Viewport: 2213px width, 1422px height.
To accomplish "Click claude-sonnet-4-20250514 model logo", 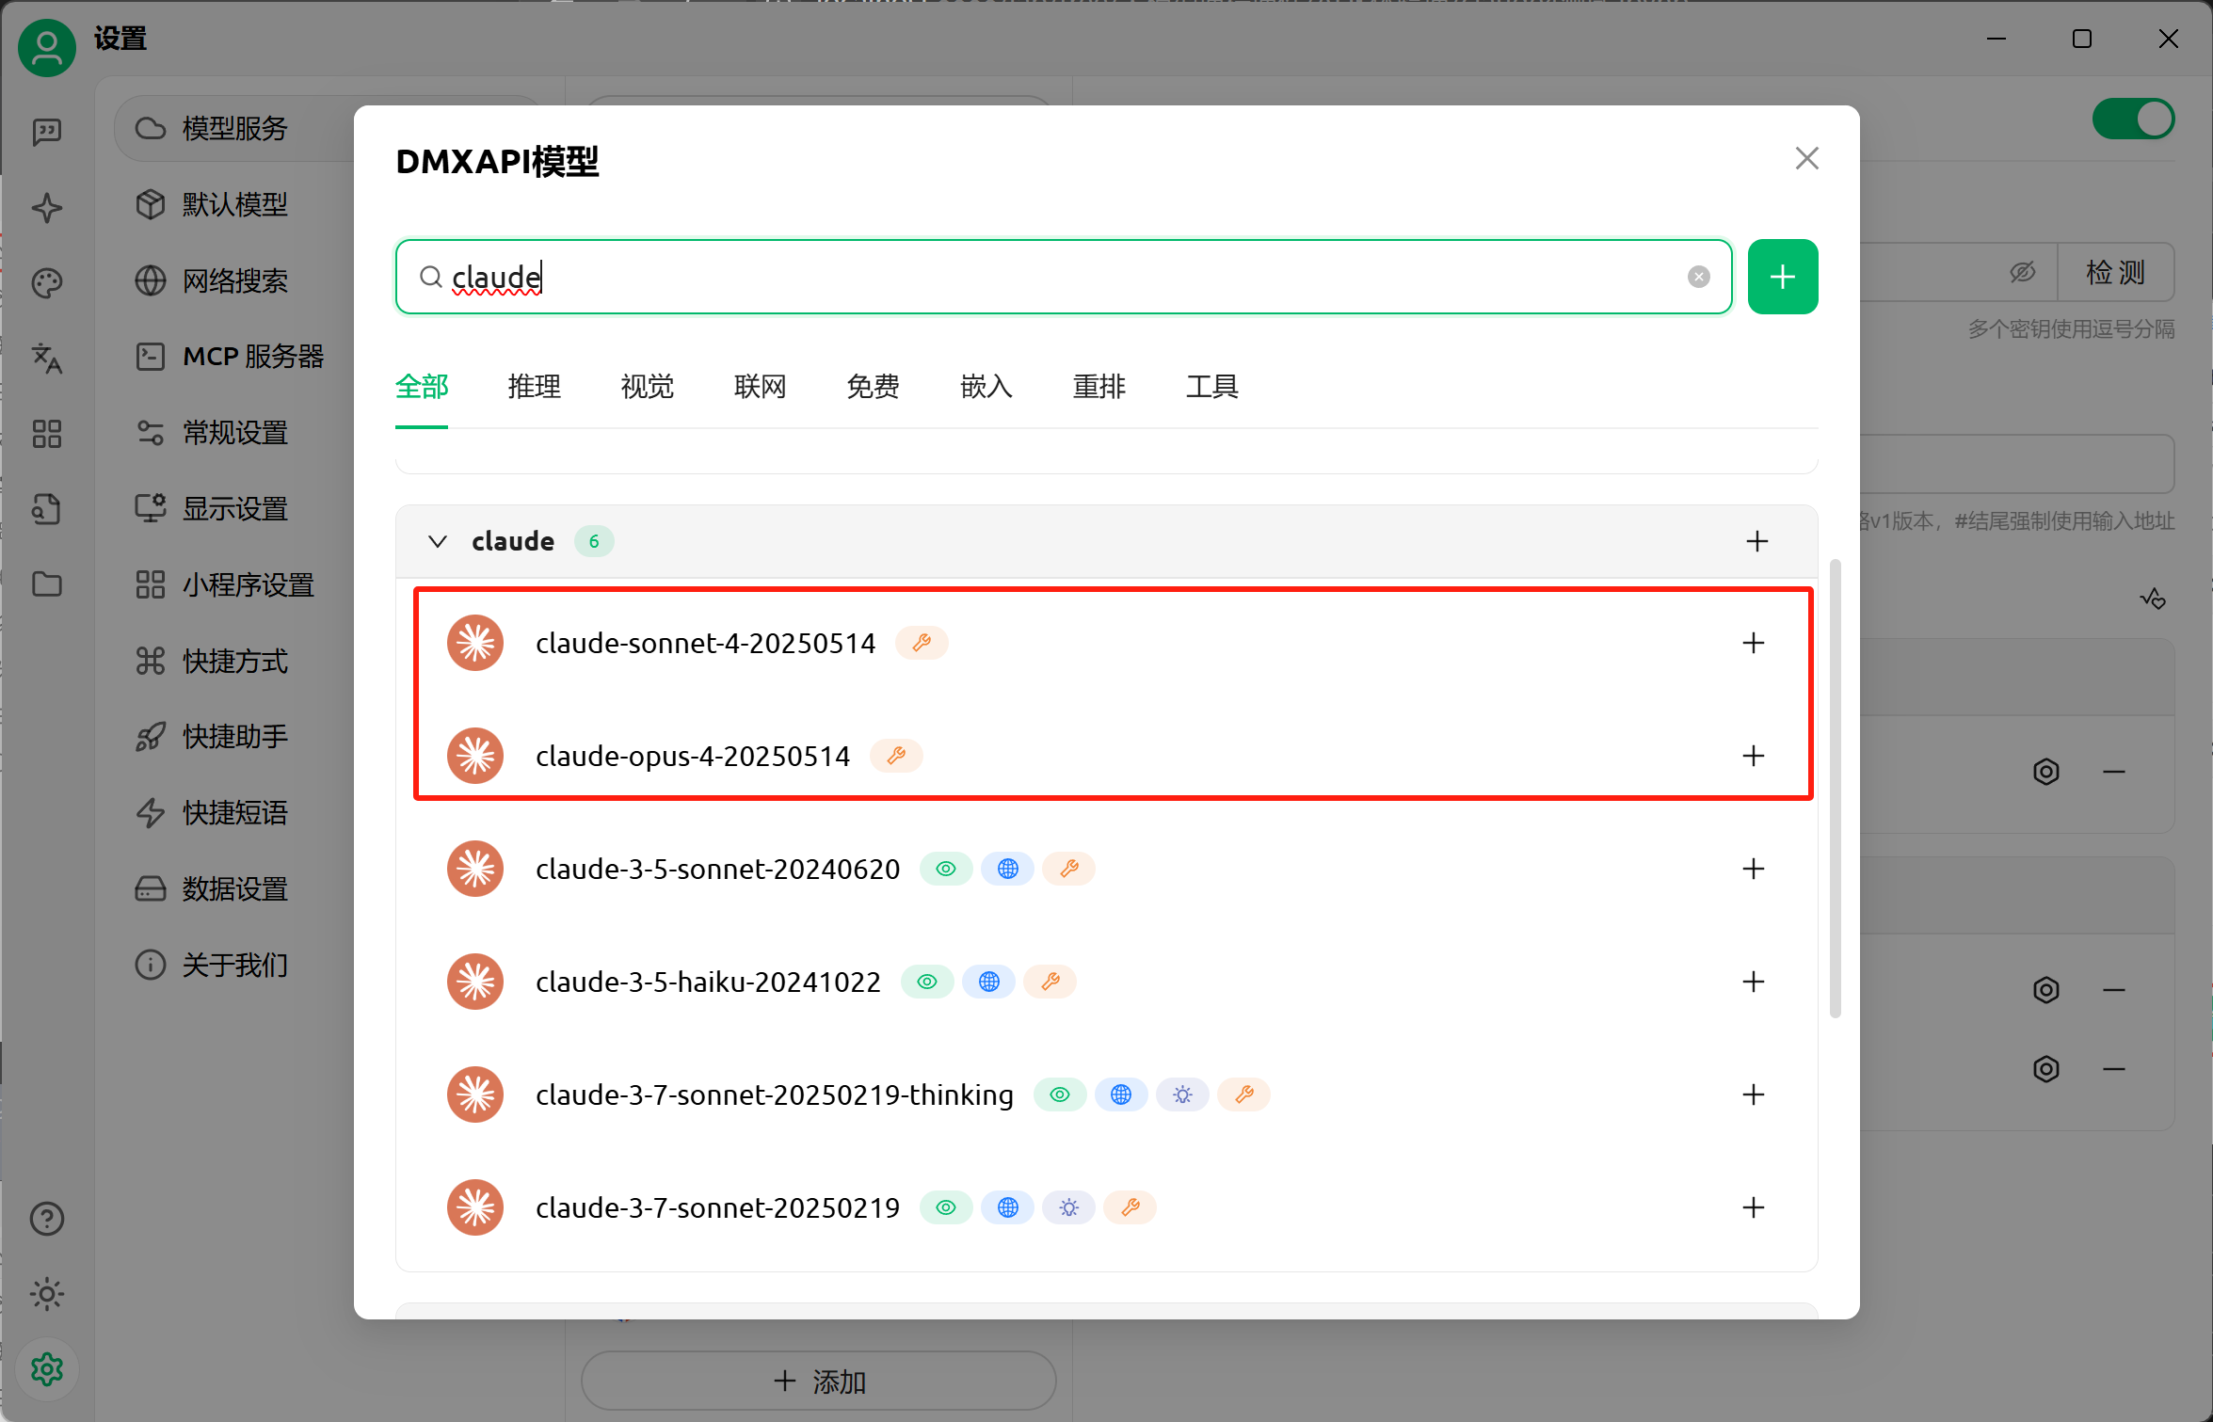I will coord(475,643).
